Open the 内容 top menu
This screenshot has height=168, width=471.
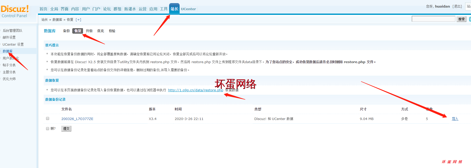pos(75,9)
